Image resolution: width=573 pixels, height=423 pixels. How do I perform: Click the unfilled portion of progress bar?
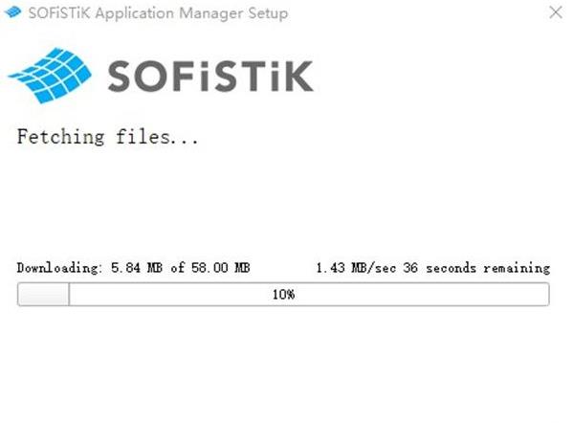click(309, 295)
